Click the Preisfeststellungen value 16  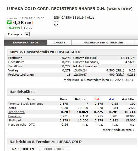[x=69, y=75]
